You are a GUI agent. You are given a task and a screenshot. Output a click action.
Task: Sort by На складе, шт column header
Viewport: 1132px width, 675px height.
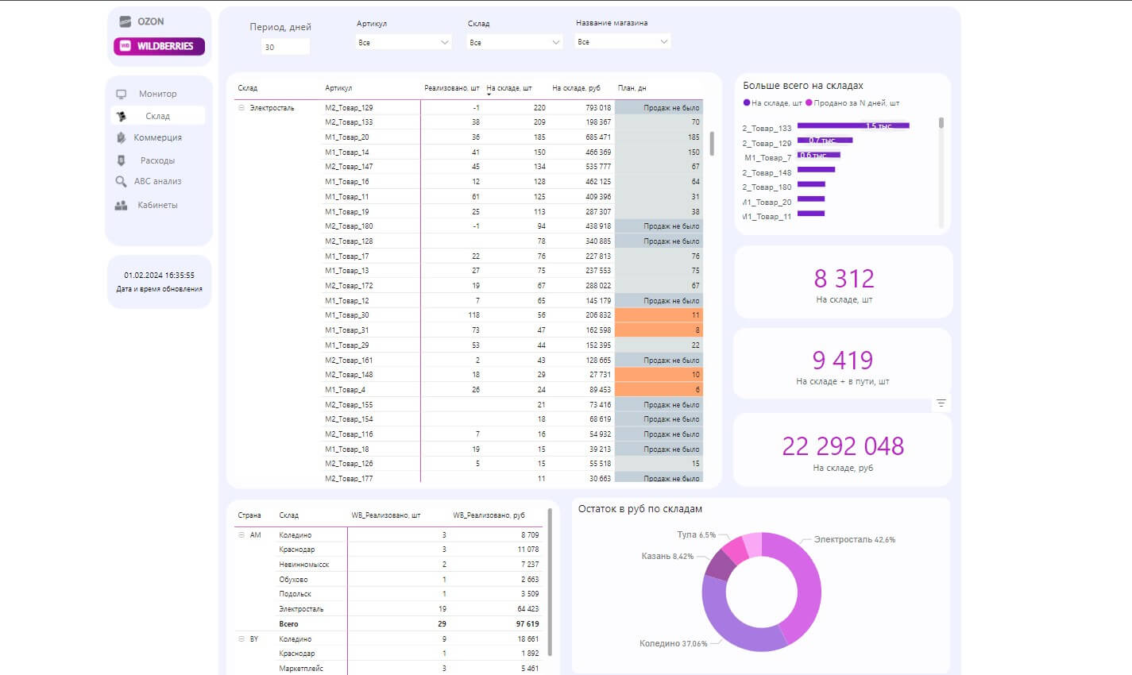click(509, 88)
